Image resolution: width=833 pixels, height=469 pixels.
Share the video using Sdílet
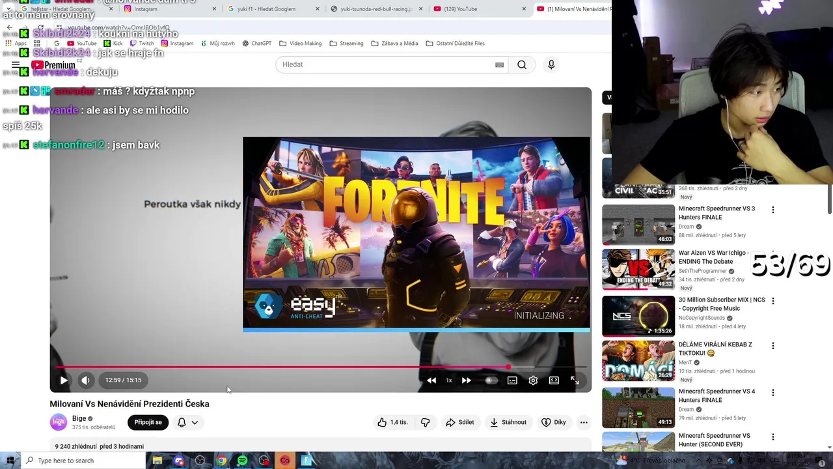click(459, 422)
